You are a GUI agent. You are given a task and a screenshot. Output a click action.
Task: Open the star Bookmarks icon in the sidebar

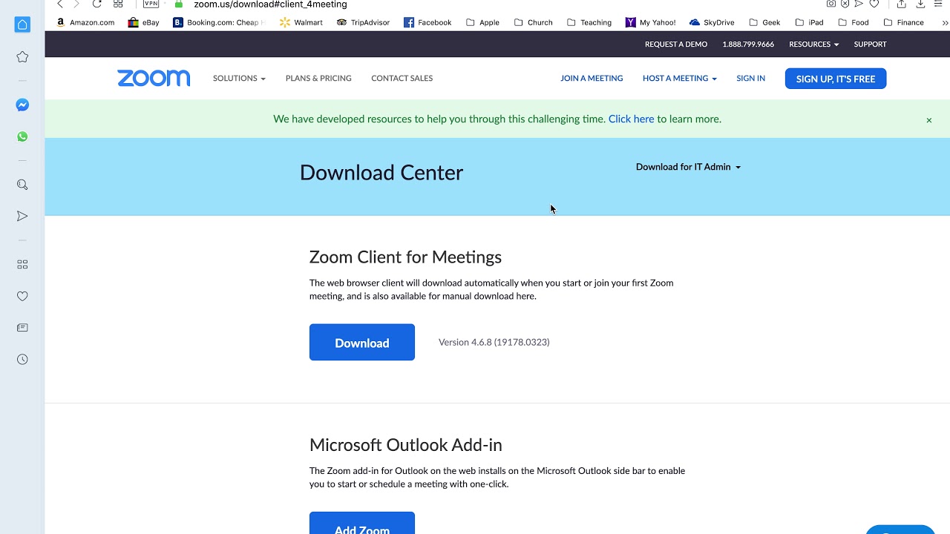22,57
